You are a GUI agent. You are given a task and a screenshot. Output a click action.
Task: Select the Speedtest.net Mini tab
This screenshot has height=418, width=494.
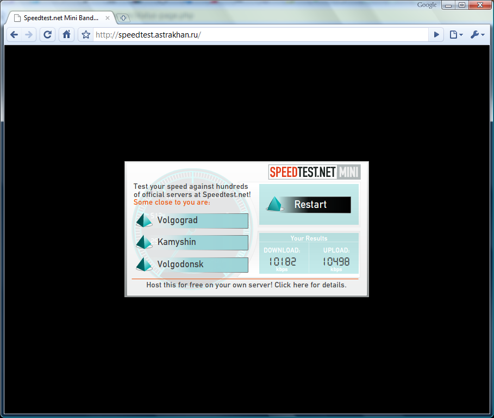click(61, 18)
